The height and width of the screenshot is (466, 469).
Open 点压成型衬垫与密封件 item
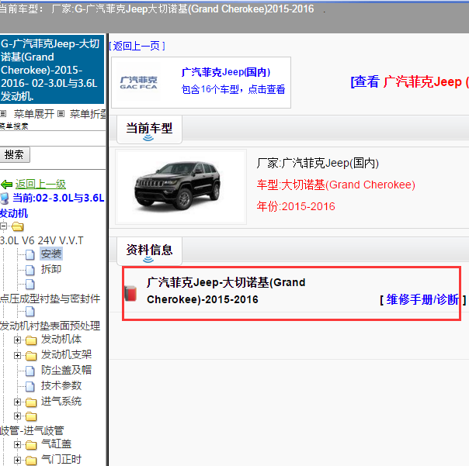(x=50, y=299)
